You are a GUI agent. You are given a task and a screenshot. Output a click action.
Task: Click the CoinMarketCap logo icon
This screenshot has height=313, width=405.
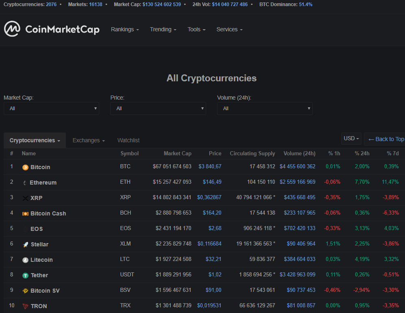12,29
